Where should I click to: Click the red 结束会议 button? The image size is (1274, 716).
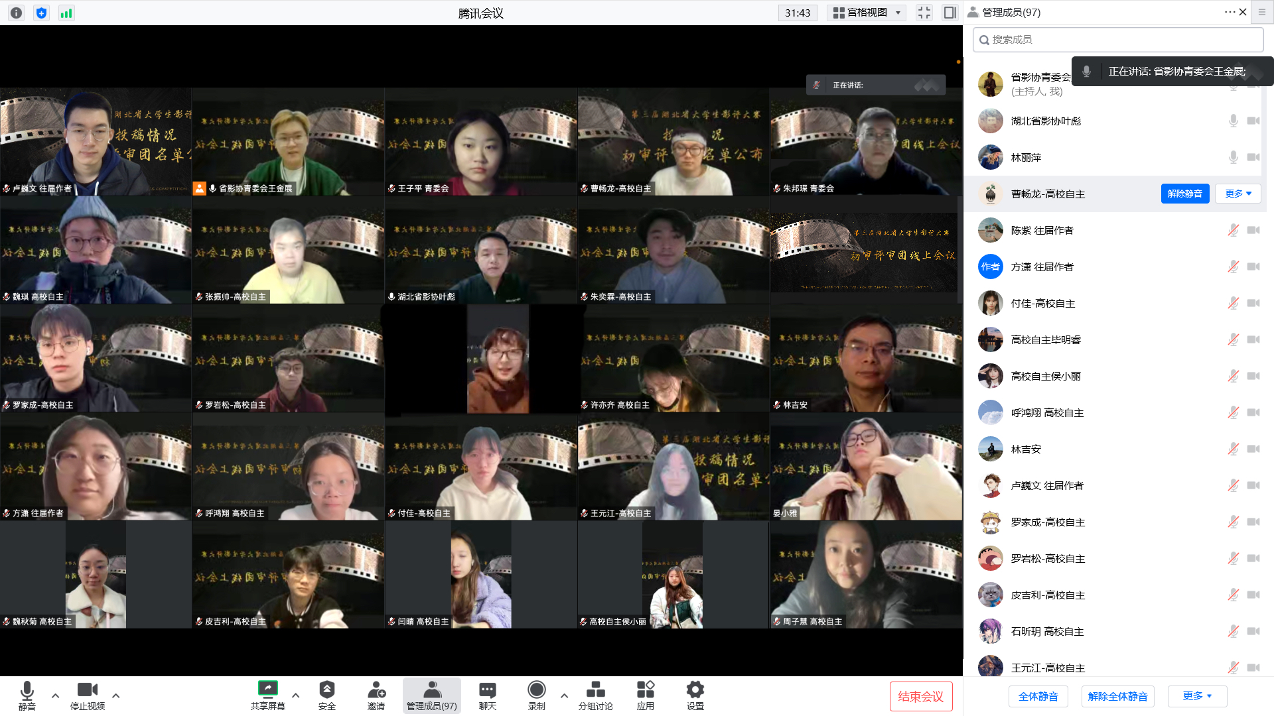pos(920,696)
